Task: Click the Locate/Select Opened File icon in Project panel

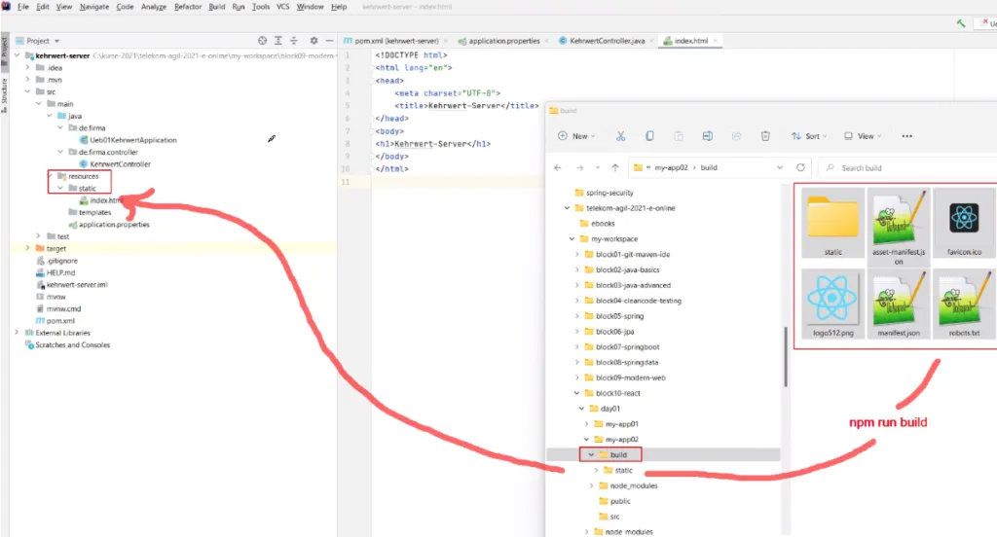Action: [x=262, y=41]
